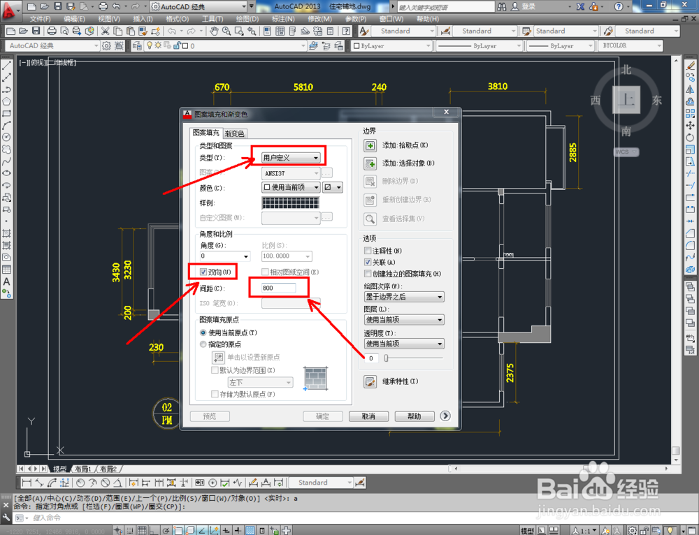Image resolution: width=699 pixels, height=535 pixels.
Task: Click the red AutoCAD application menu button
Action: pyautogui.click(x=9, y=10)
